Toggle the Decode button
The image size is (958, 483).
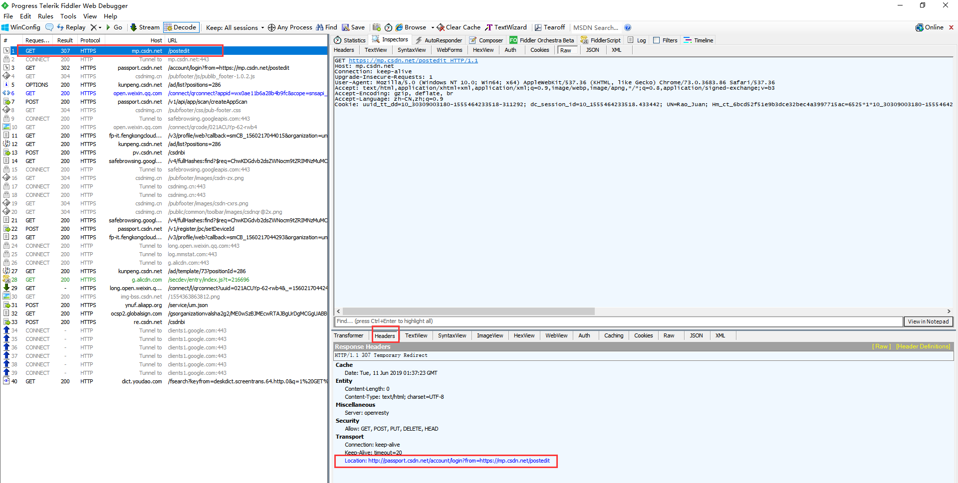point(181,27)
